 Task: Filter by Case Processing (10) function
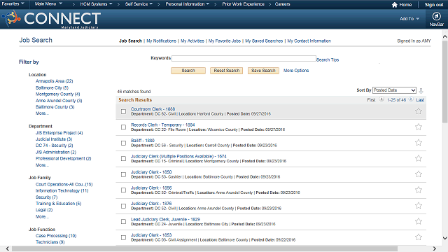point(56,236)
